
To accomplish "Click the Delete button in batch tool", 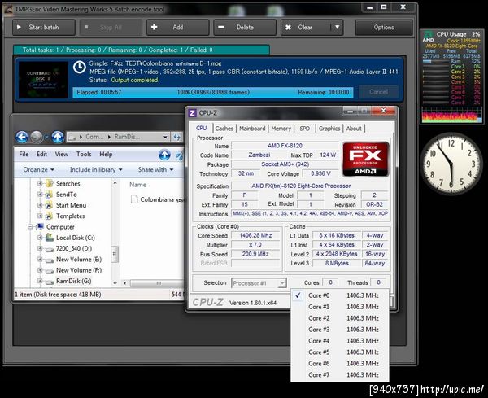I will [x=245, y=28].
